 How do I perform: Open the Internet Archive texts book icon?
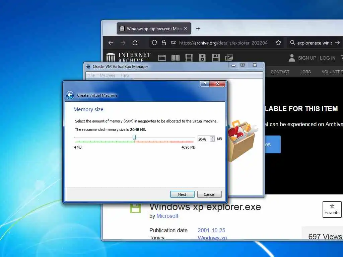[176, 58]
